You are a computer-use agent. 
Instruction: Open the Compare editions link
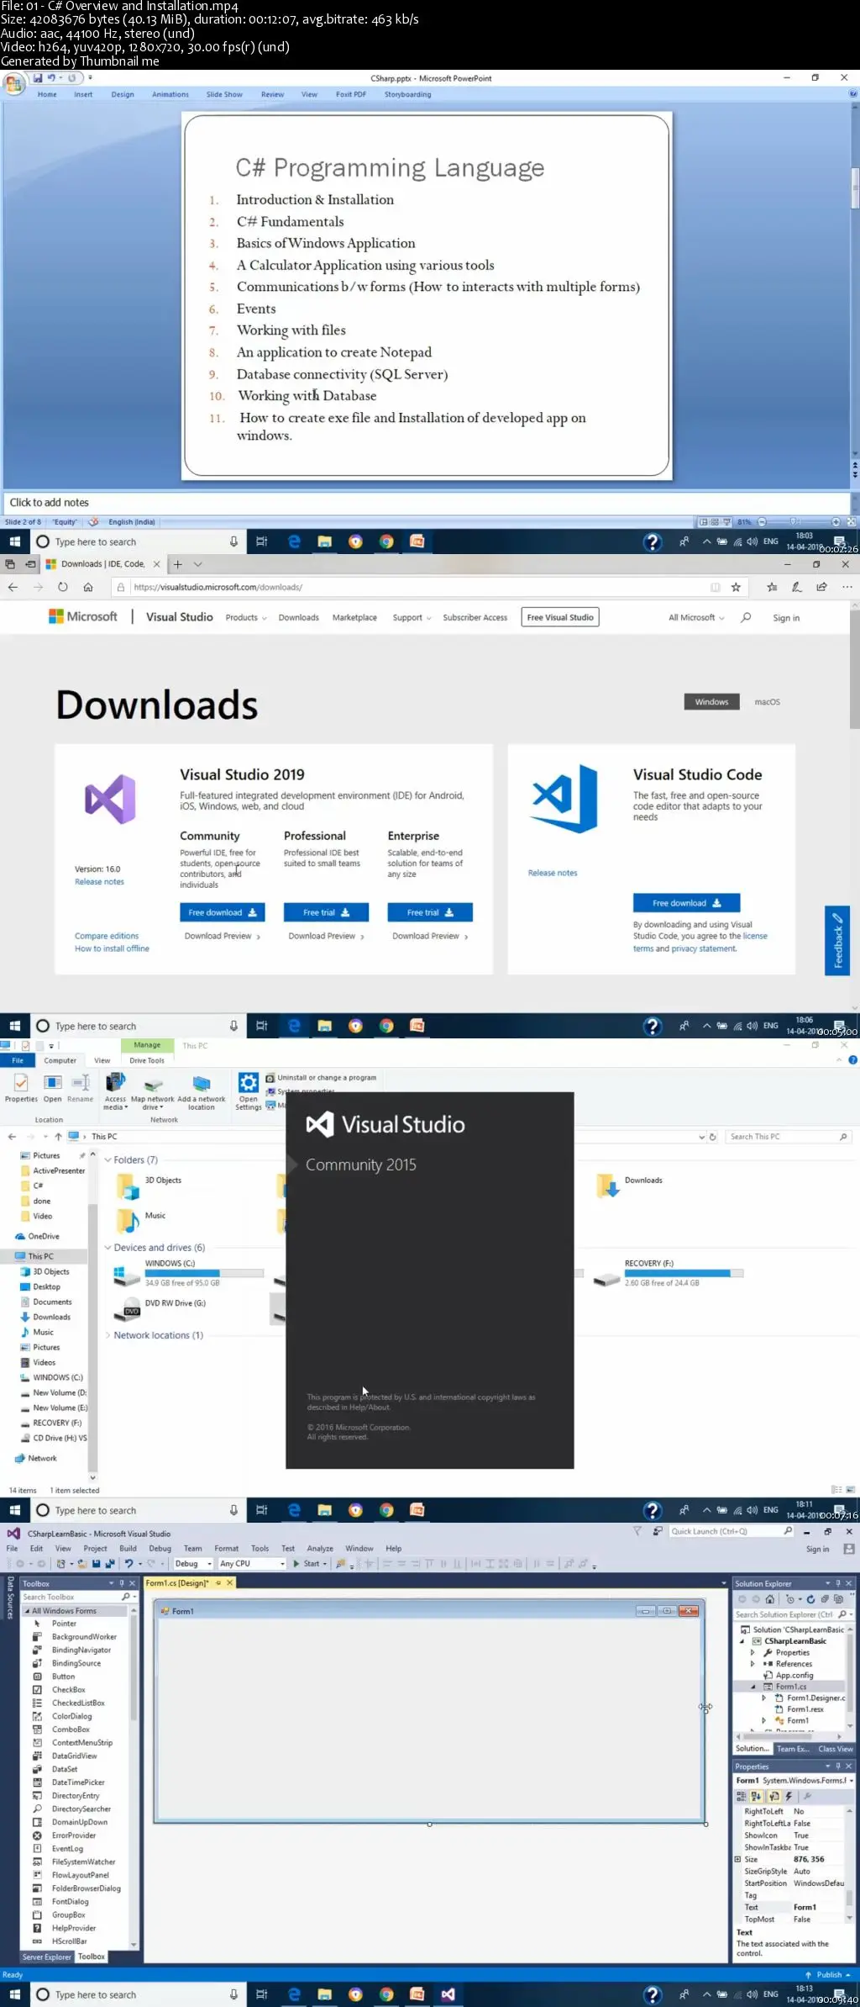click(x=107, y=936)
